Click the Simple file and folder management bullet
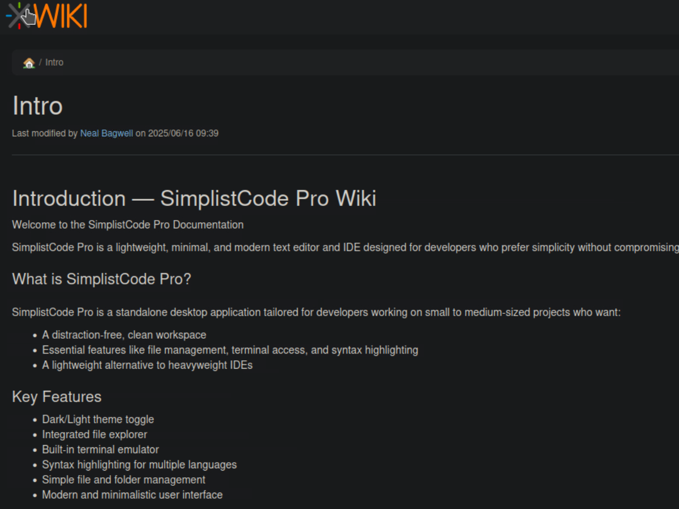The image size is (679, 509). (123, 480)
